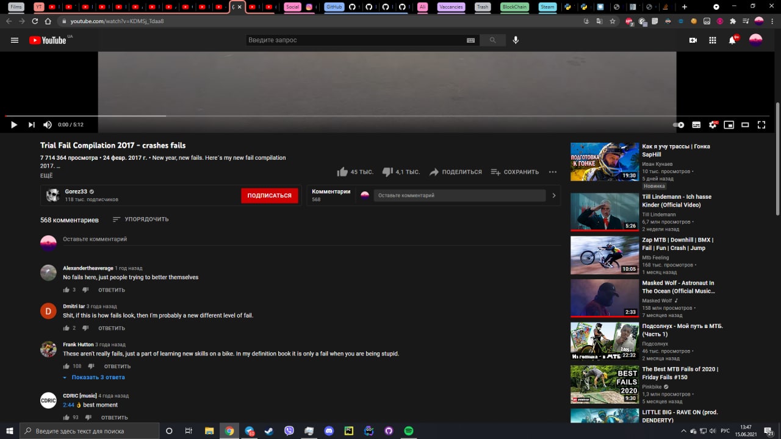Image resolution: width=781 pixels, height=439 pixels.
Task: Open Steam from the taskbar
Action: click(x=269, y=431)
